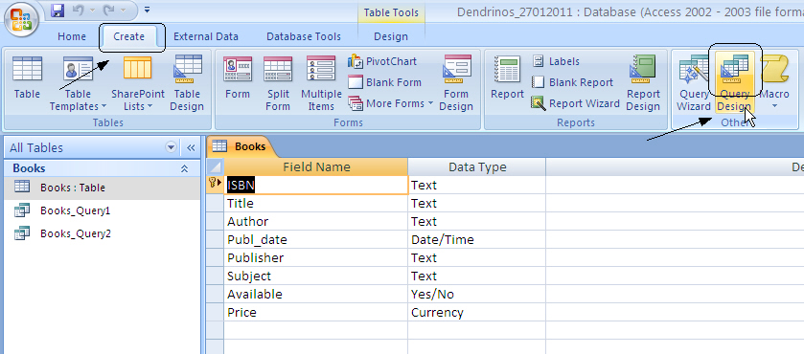The width and height of the screenshot is (804, 354).
Task: Click the Text data type of Publisher row
Action: tap(477, 257)
